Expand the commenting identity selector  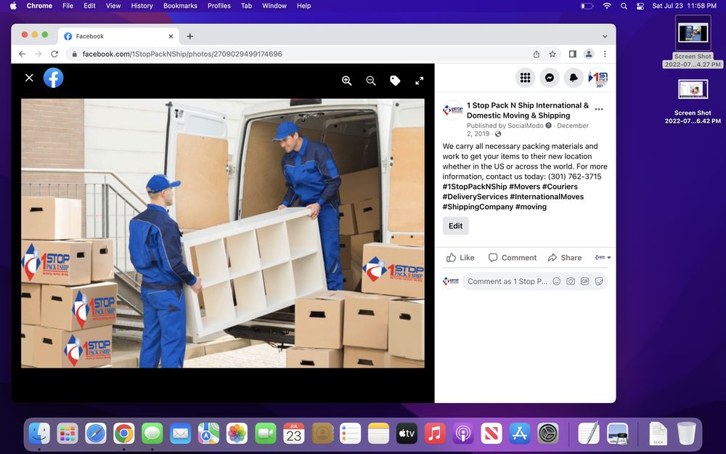(603, 258)
